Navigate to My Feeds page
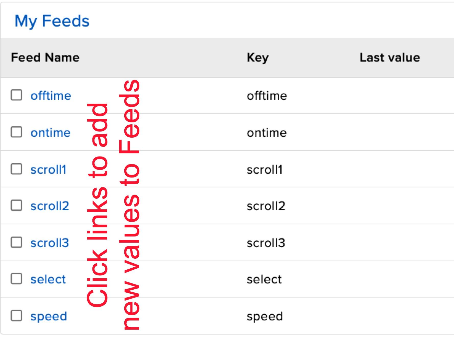The height and width of the screenshot is (345, 454). pyautogui.click(x=52, y=21)
